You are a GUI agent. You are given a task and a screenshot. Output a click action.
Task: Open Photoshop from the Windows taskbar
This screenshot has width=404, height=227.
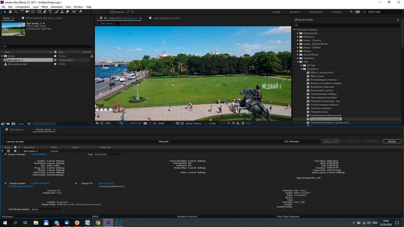(119, 223)
